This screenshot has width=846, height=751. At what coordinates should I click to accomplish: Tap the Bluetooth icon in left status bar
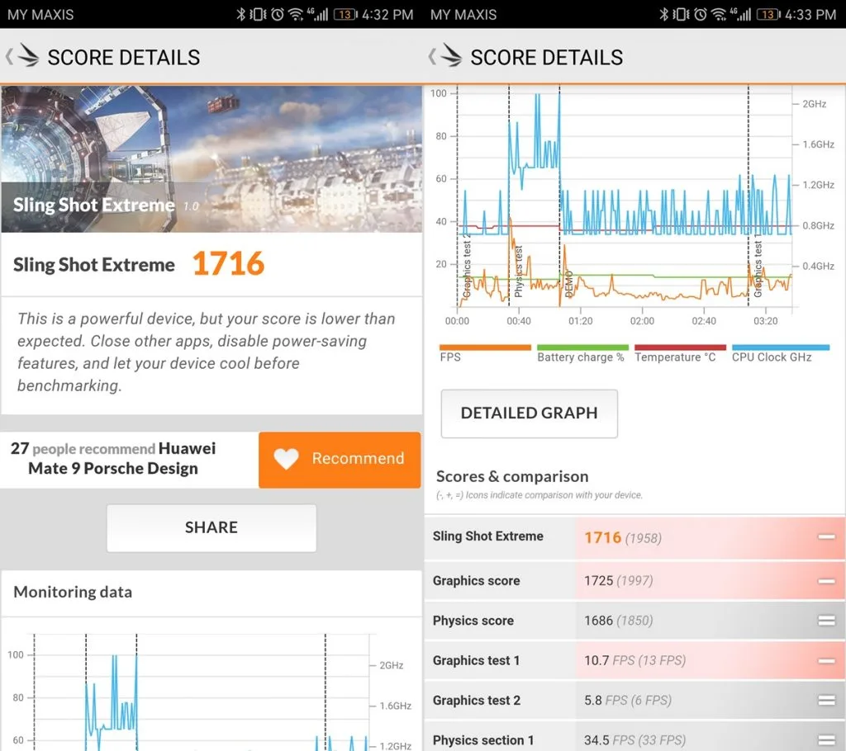[x=240, y=14]
